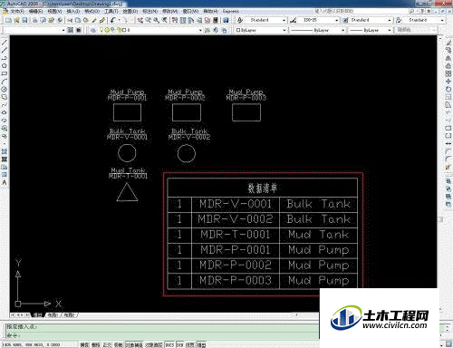
Task: Click the MDR-V-0001 table cell
Action: pyautogui.click(x=236, y=204)
